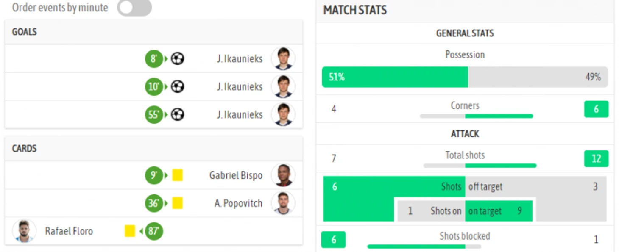Click the soccer ball icon at 55'
The width and height of the screenshot is (619, 252).
click(x=178, y=114)
